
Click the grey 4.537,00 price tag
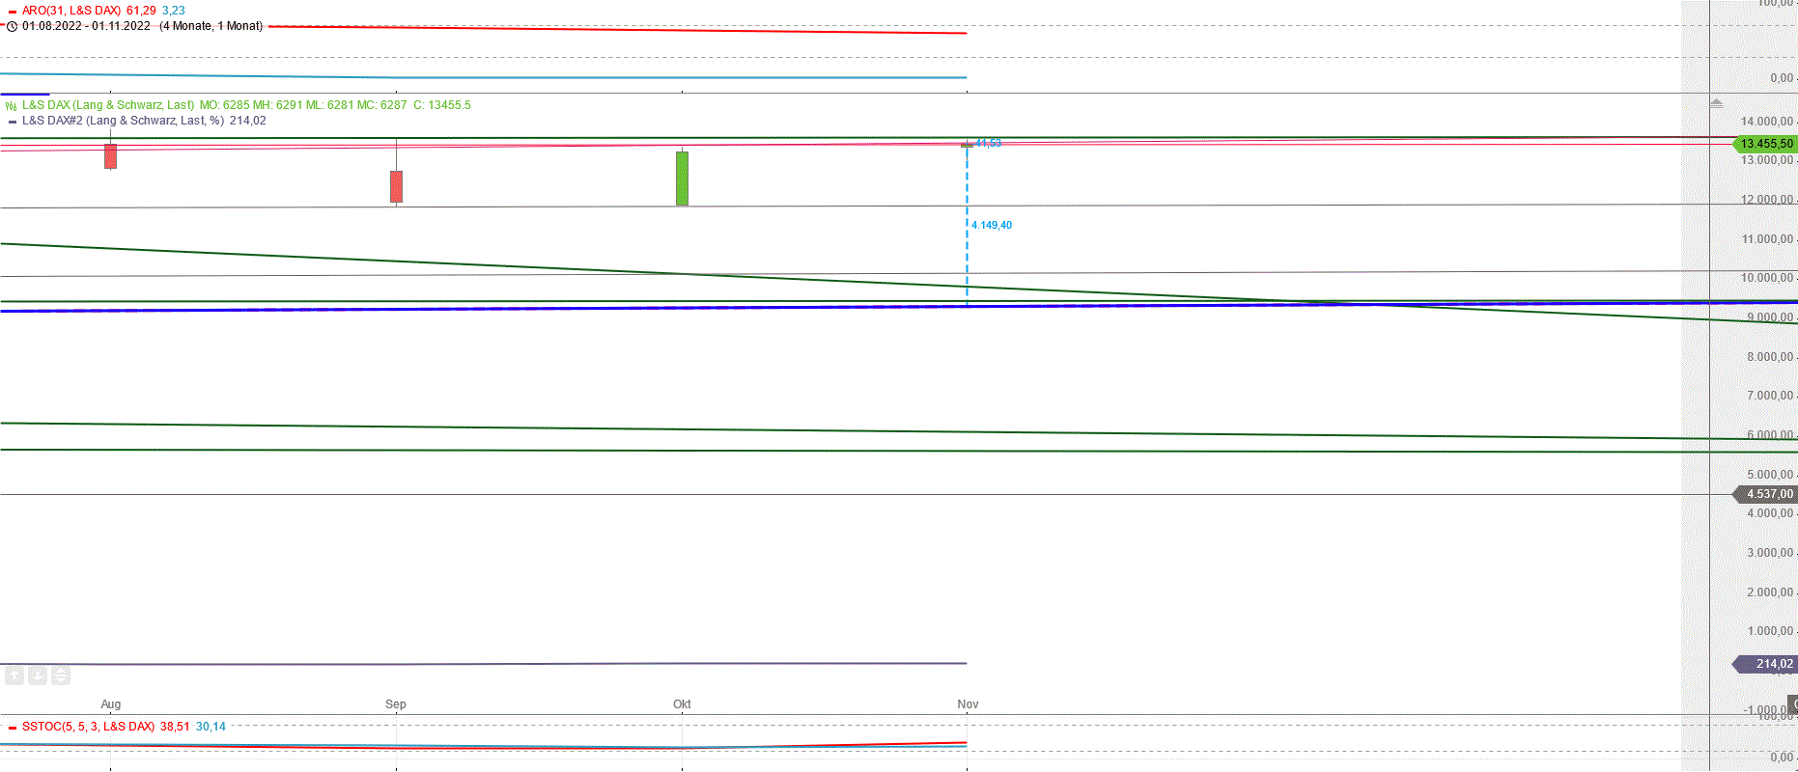[x=1767, y=494]
